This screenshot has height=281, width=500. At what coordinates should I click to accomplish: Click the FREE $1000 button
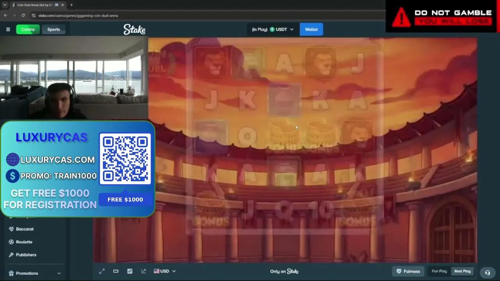pyautogui.click(x=125, y=199)
